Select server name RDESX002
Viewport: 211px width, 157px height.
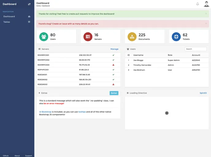coord(42,80)
